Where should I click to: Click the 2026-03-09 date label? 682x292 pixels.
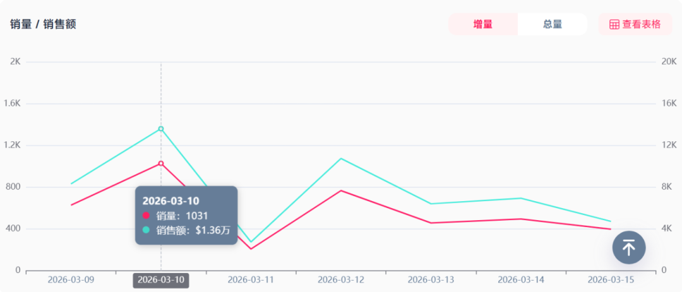(x=71, y=279)
